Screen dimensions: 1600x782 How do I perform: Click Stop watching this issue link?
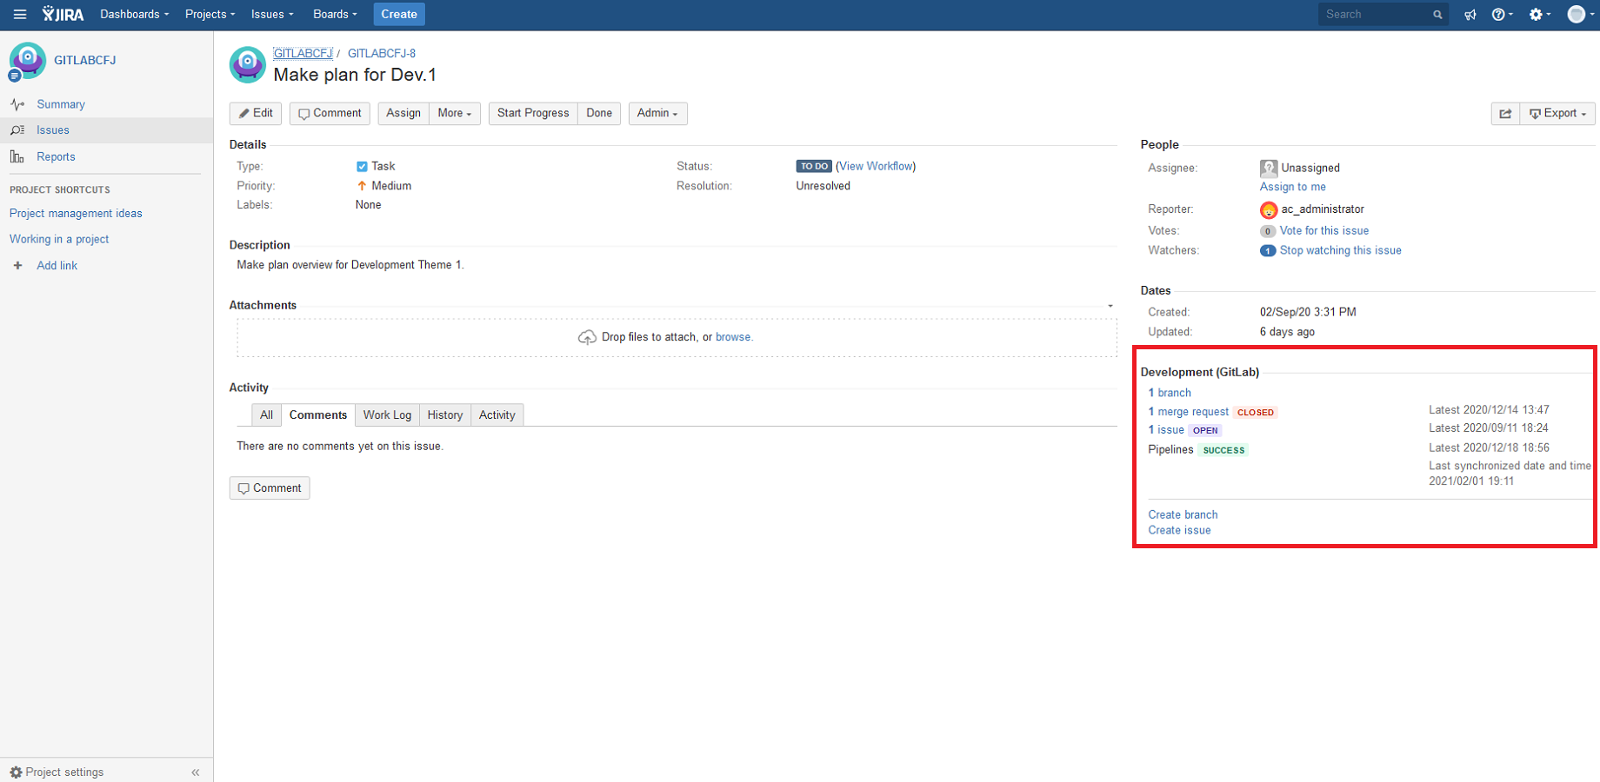pos(1341,250)
